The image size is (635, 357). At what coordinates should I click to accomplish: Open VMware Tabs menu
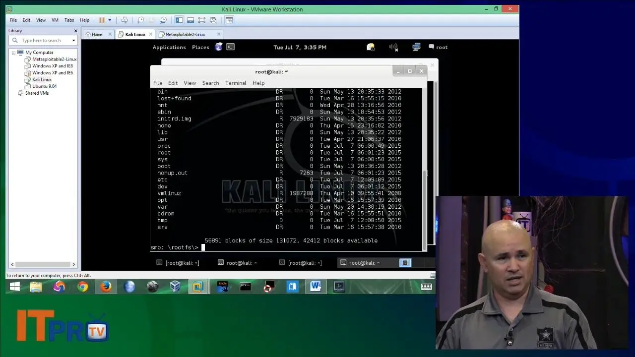(69, 20)
